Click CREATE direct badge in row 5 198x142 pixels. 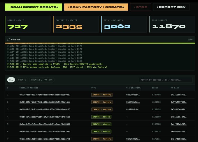pyautogui.click(x=101, y=124)
